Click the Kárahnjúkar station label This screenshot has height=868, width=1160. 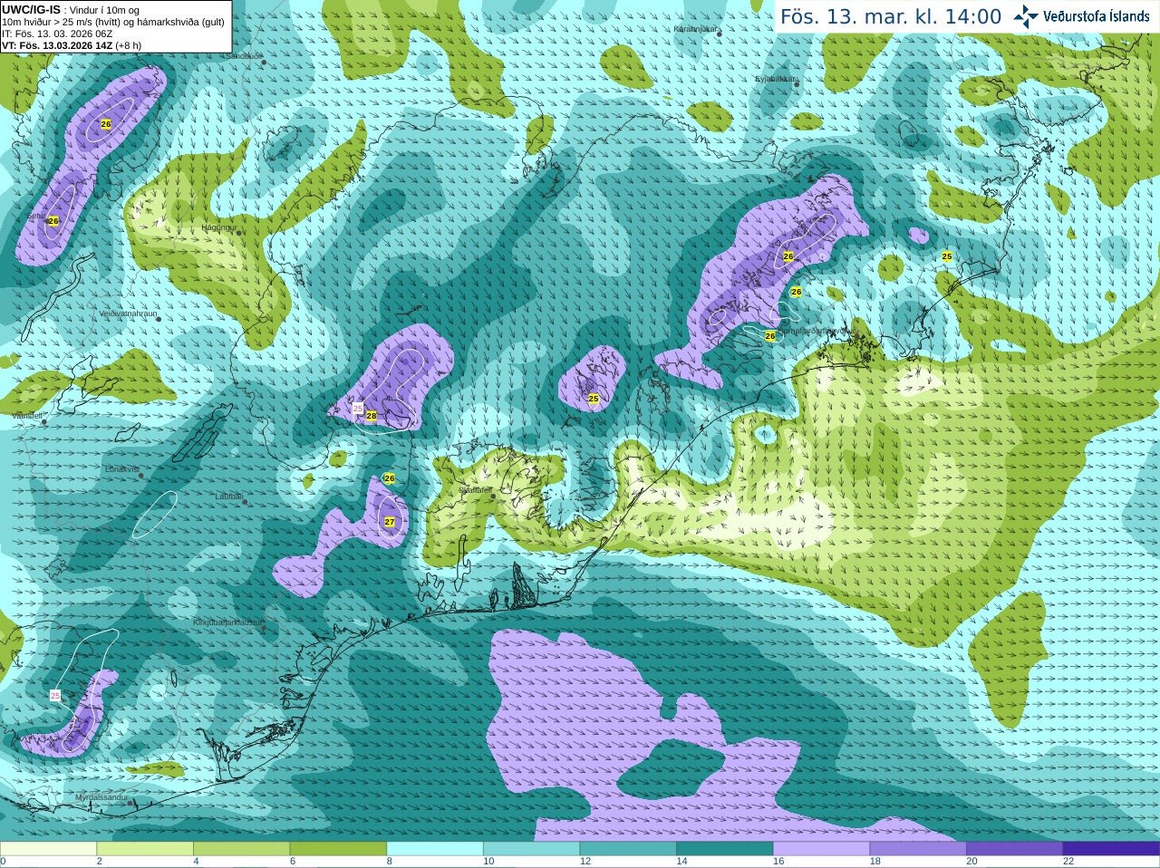(696, 29)
